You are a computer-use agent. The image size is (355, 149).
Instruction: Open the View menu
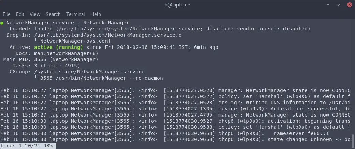click(35, 14)
